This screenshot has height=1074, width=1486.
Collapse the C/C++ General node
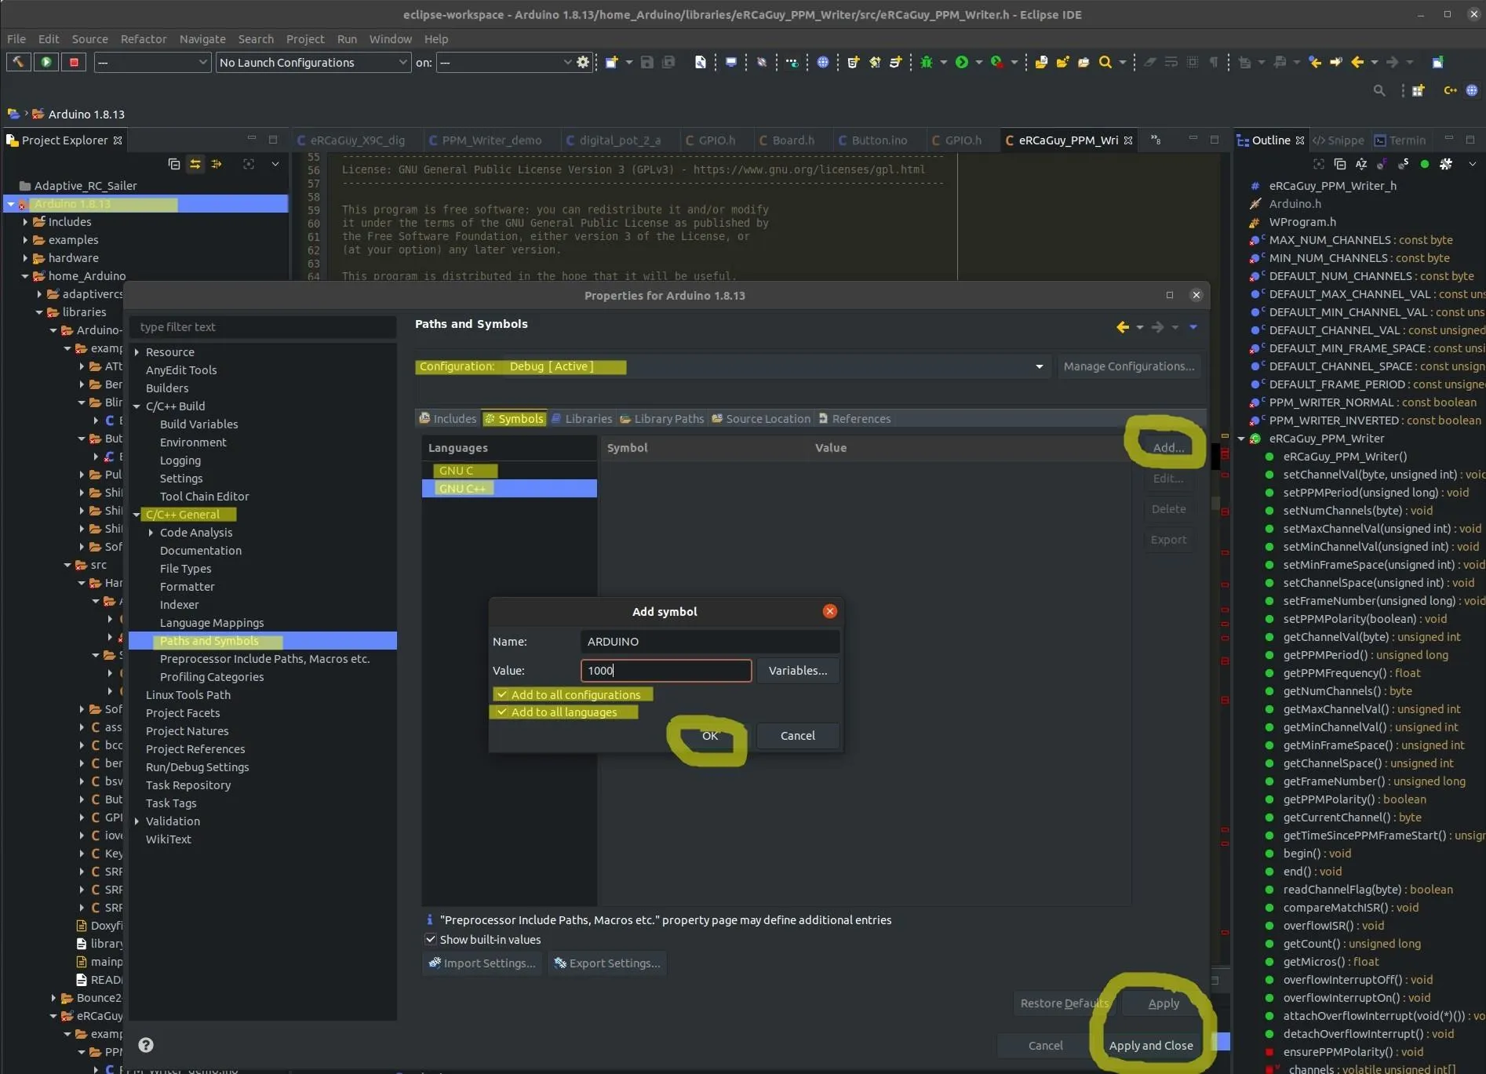pyautogui.click(x=137, y=515)
